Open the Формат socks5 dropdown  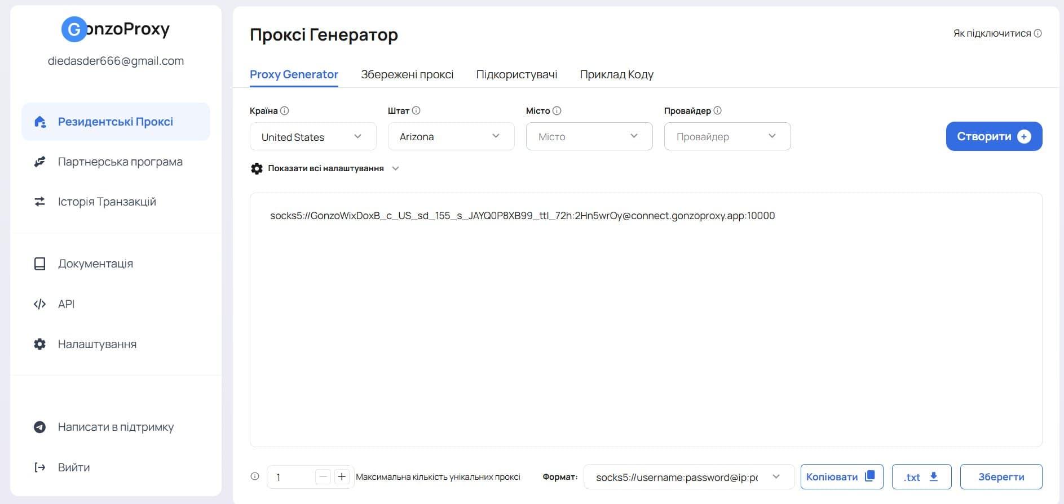click(689, 477)
